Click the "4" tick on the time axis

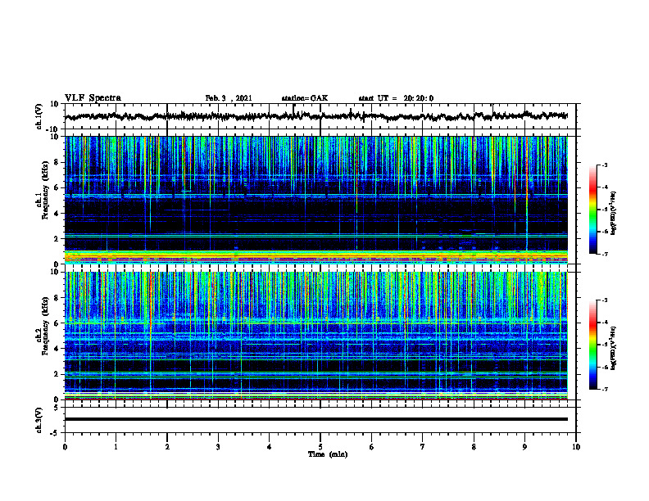point(270,447)
